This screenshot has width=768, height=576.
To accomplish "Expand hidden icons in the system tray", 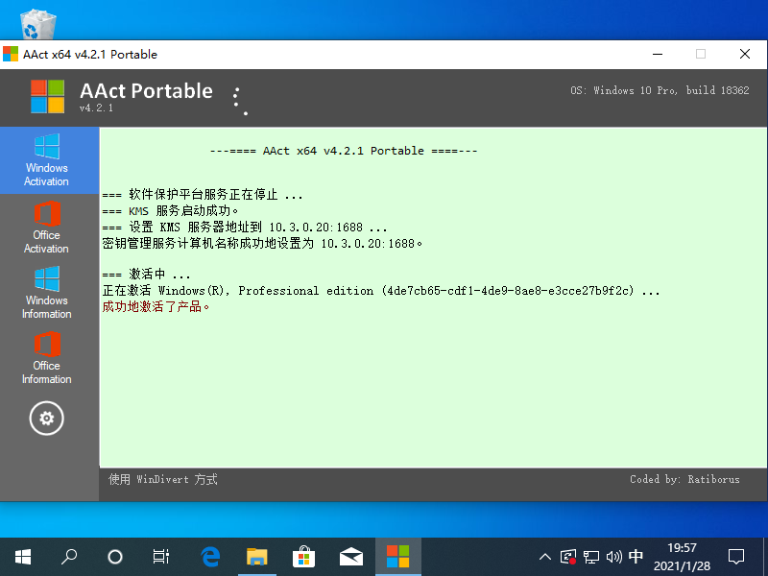I will (x=544, y=556).
